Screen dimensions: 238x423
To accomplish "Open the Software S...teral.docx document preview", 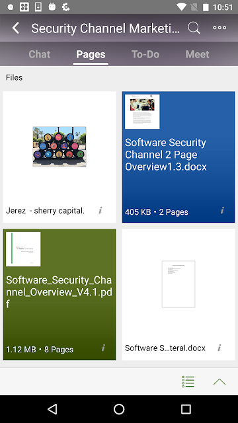I will [178, 284].
